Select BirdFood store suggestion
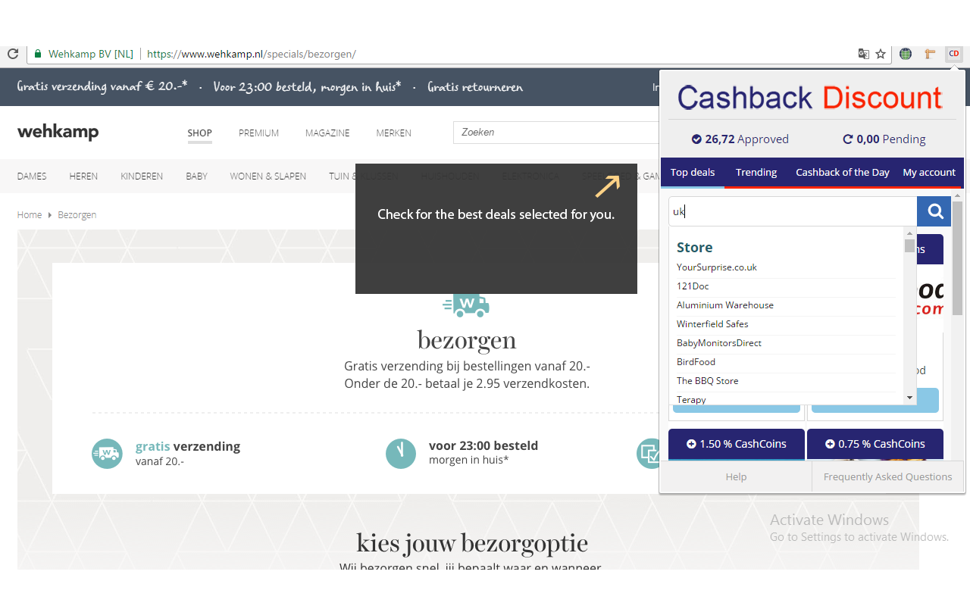The image size is (970, 606). click(x=786, y=362)
